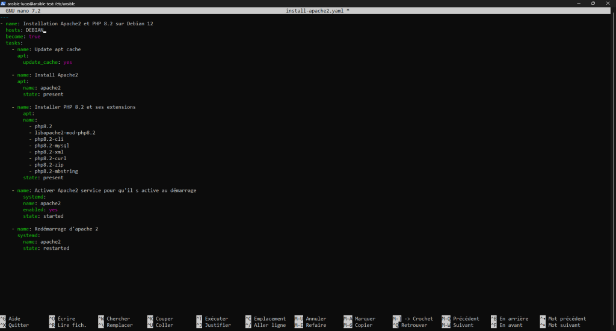Click the PowerShell icon in the title bar
616x331 pixels.
[3, 3]
